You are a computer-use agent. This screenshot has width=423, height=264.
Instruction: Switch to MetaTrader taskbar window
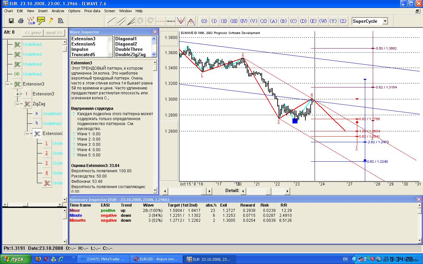(x=103, y=259)
